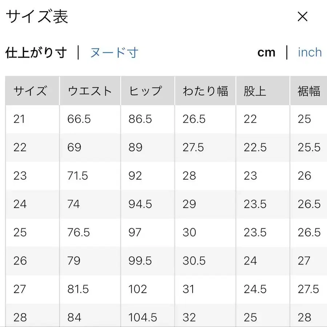Click the divider between cm and inch
The image size is (327, 327).
(288, 52)
